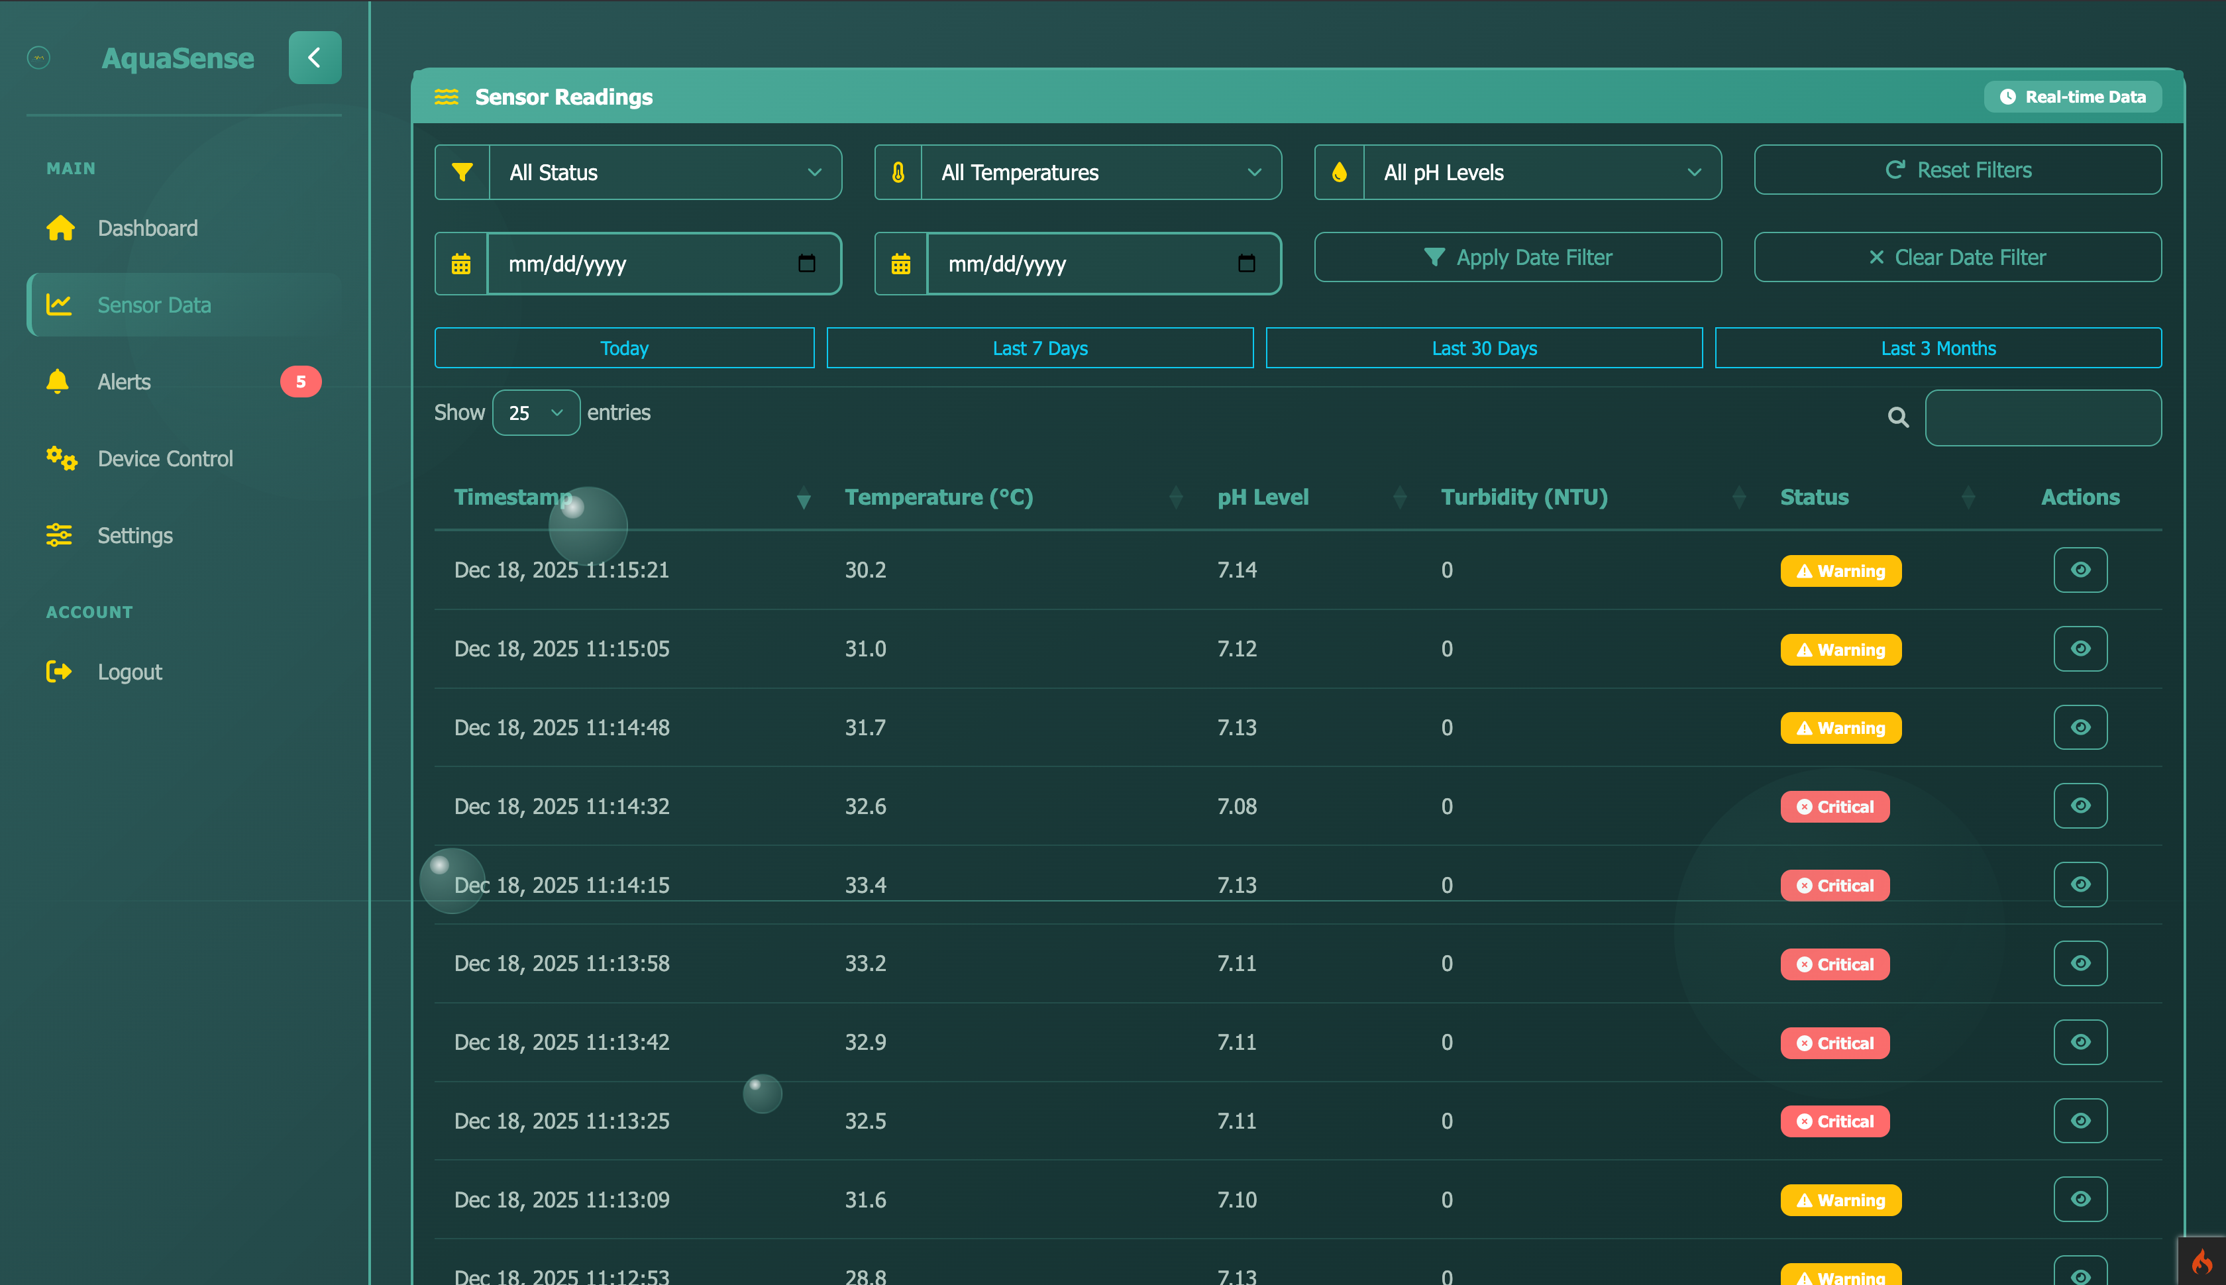
Task: Open calendar picker in second date field
Action: (1245, 264)
